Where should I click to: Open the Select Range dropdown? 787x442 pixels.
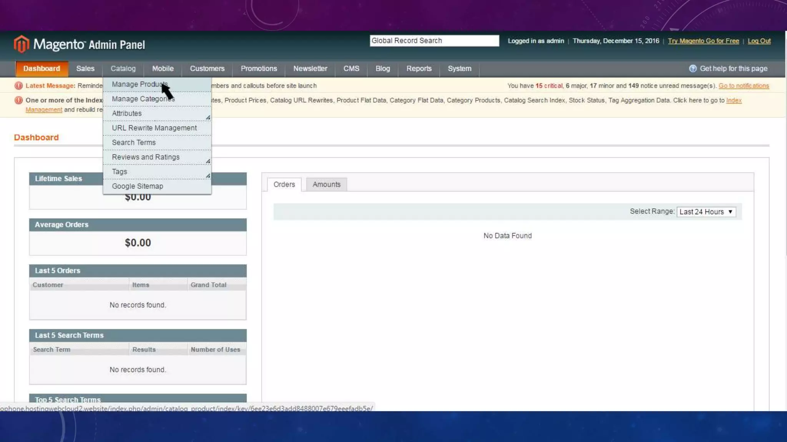point(706,212)
